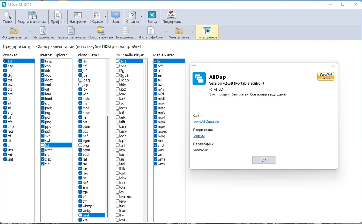
Task: Select the wav row in Media Player
Action: 169,150
